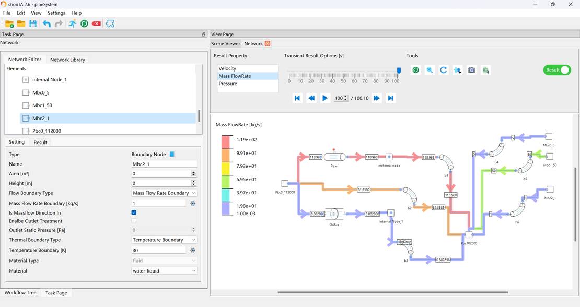The height and width of the screenshot is (307, 580).
Task: Switch to the Workflow Tree panel
Action: (x=20, y=293)
